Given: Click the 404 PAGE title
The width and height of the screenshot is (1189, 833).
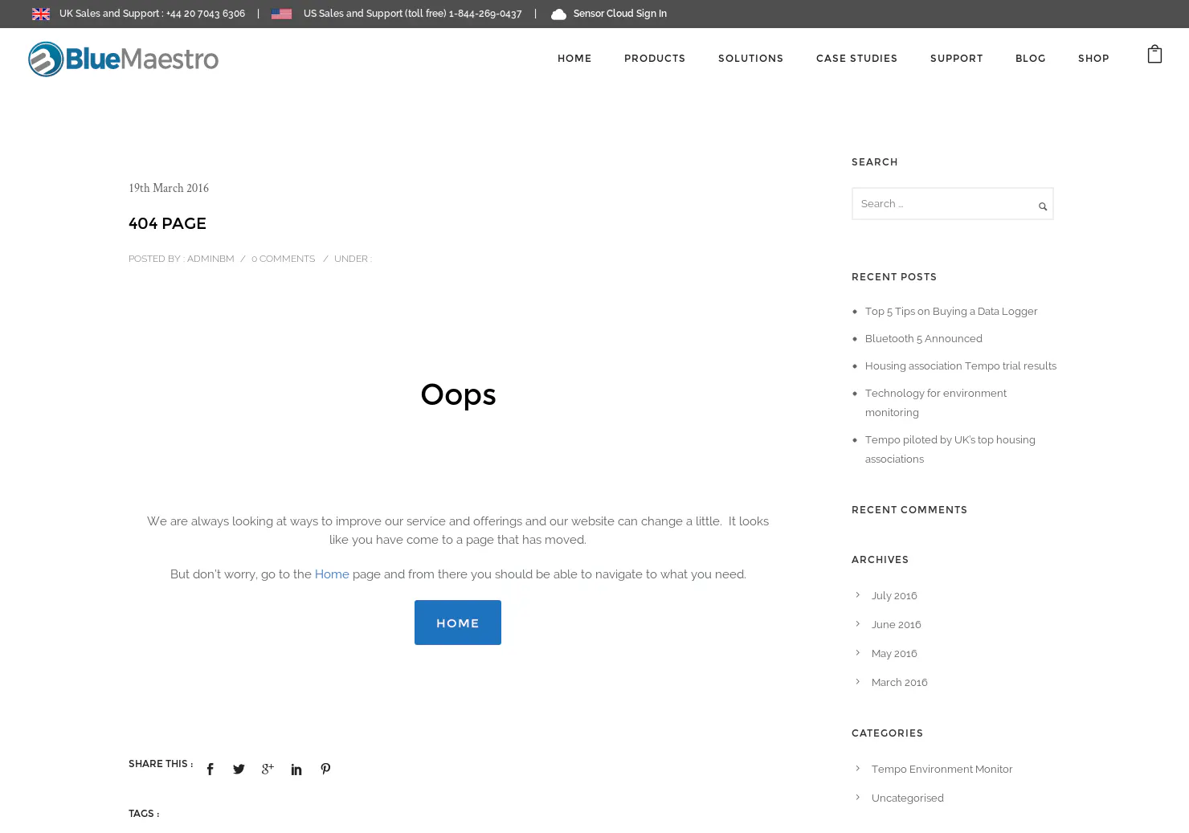Looking at the screenshot, I should point(167,223).
